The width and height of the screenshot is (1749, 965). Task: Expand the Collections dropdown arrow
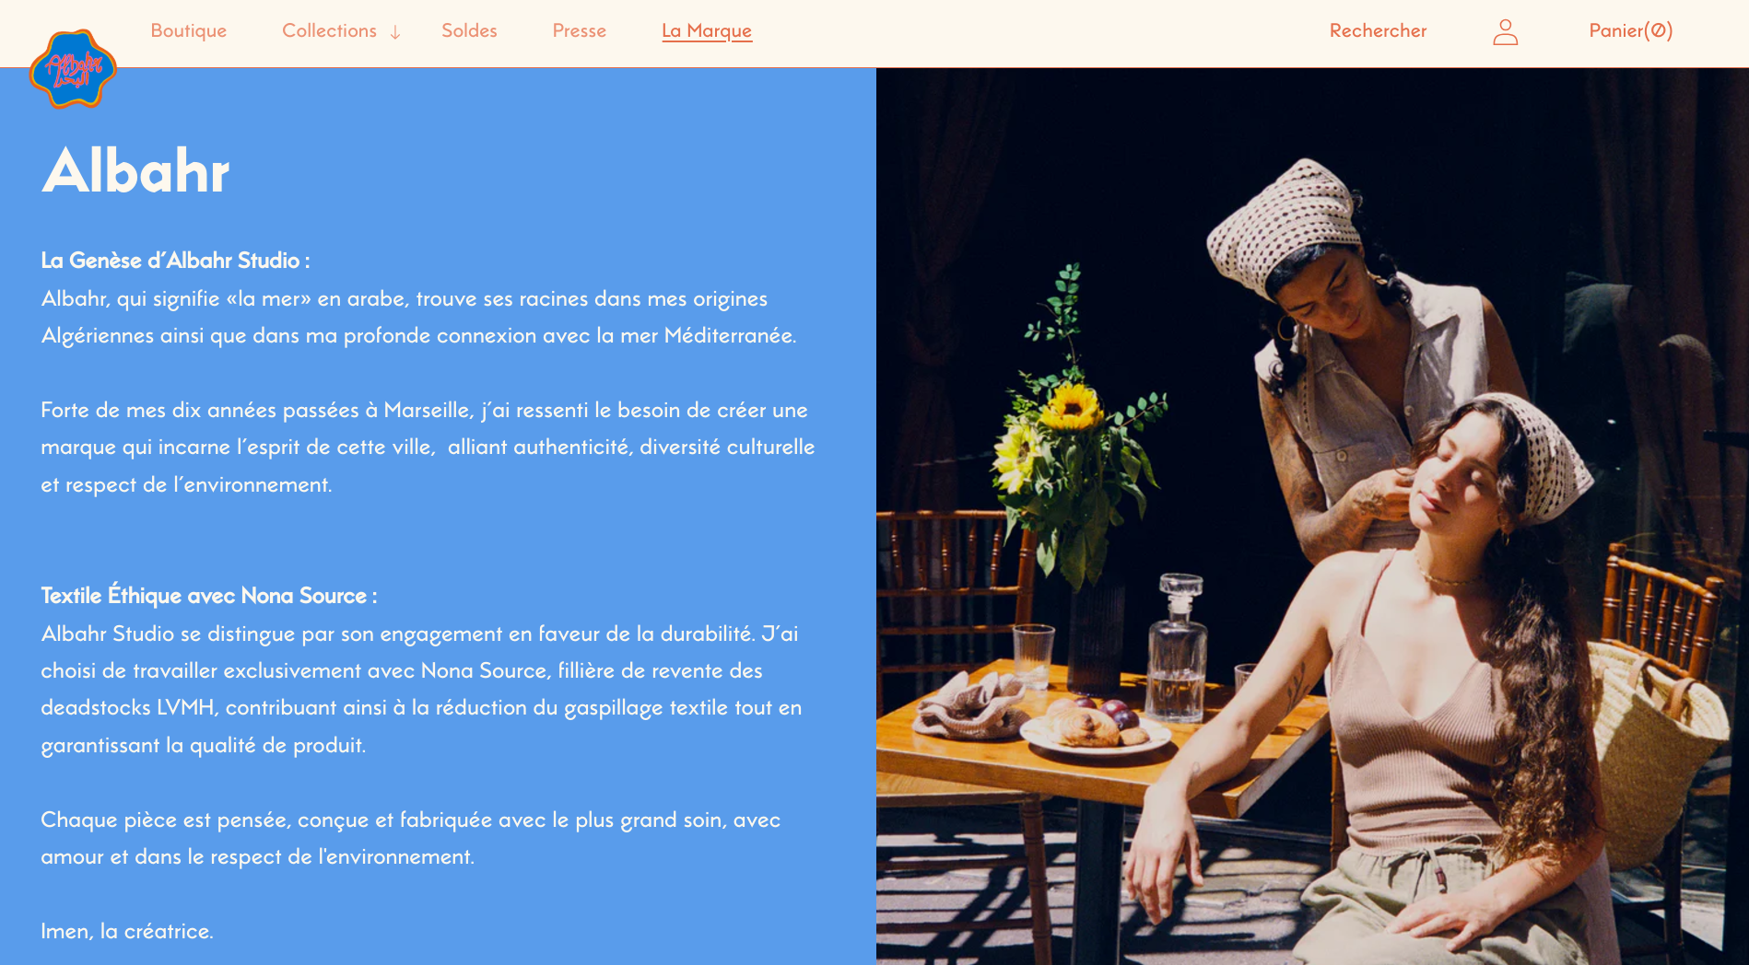pos(395,32)
